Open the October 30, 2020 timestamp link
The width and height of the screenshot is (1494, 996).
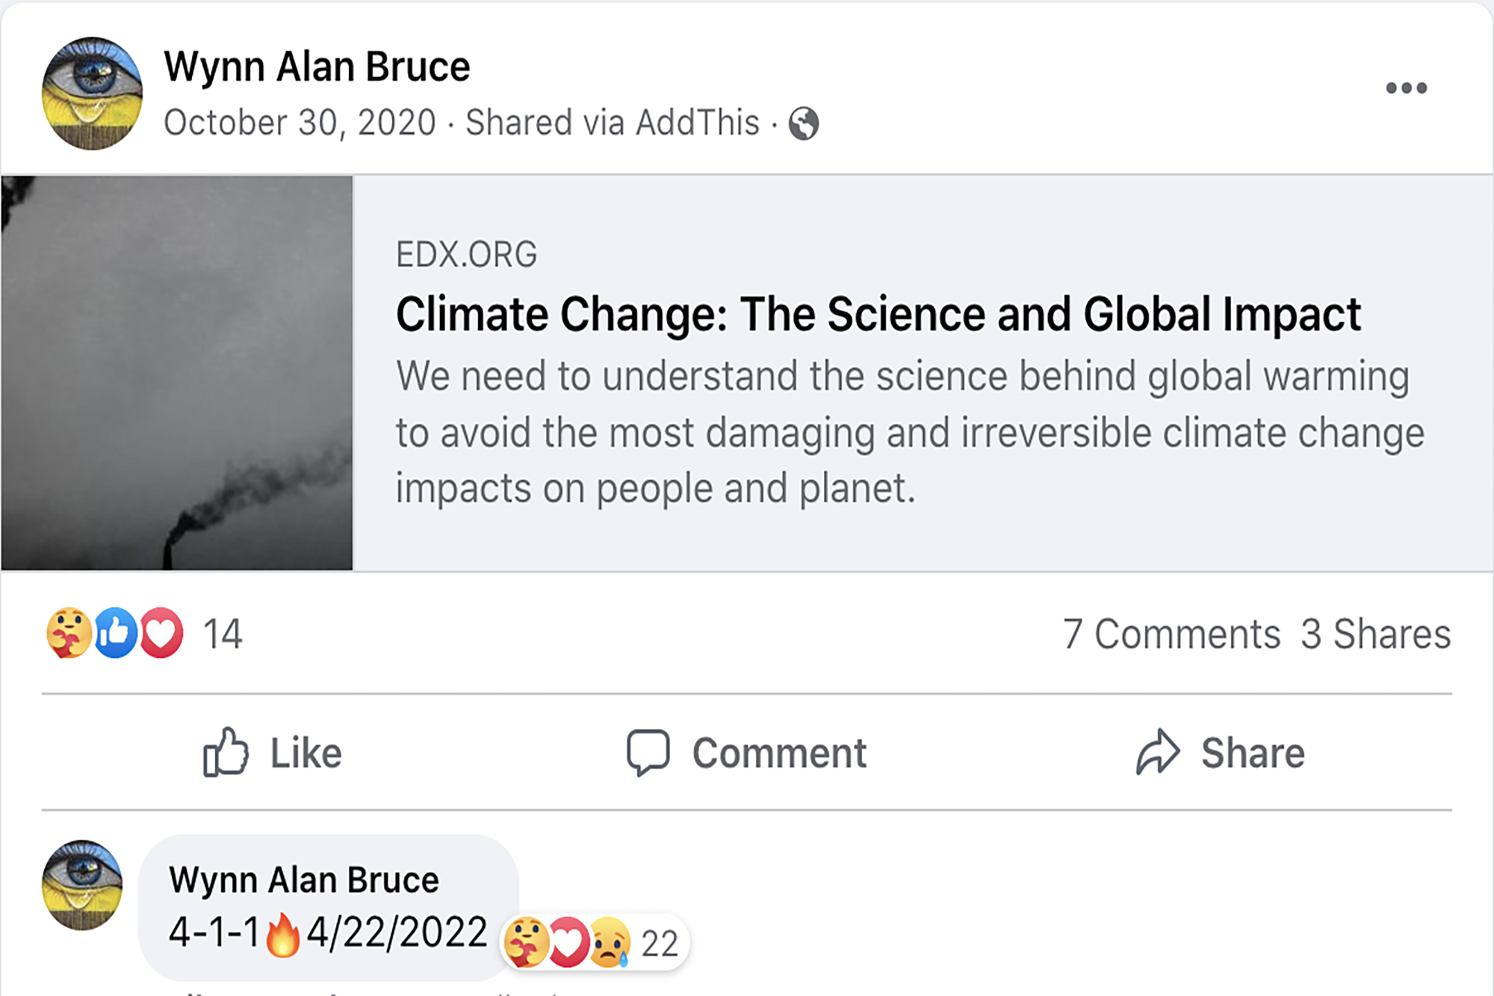(x=300, y=123)
